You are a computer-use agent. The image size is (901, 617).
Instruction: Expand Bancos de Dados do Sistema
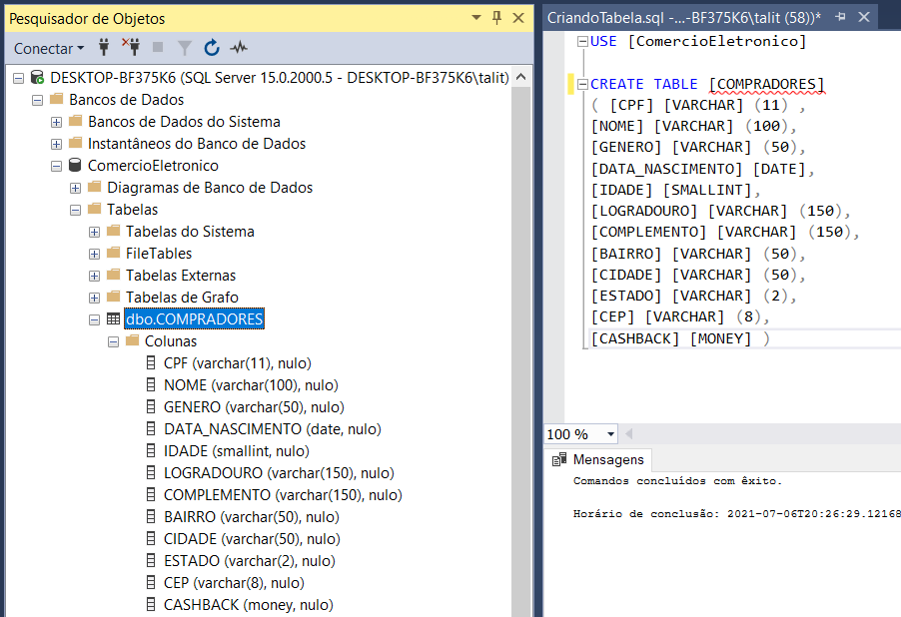click(56, 122)
